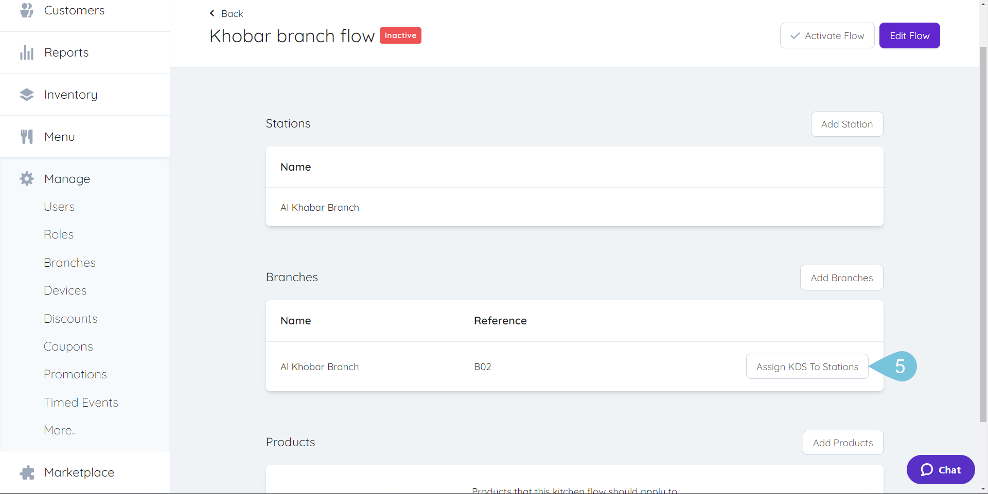
Task: Click the Back chevron arrow icon
Action: pos(212,13)
